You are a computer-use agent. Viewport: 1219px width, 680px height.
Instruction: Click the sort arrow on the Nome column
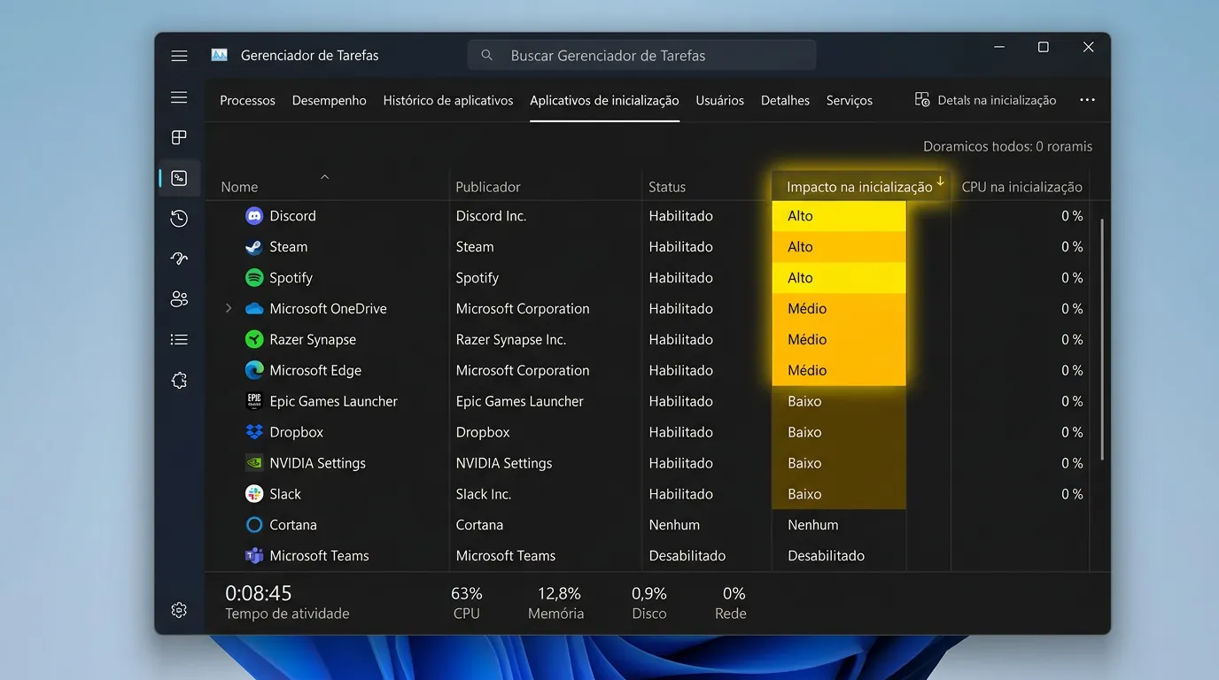click(x=324, y=176)
